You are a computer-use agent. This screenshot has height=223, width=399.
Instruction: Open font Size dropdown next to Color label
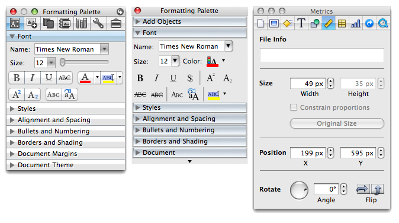[x=175, y=61]
